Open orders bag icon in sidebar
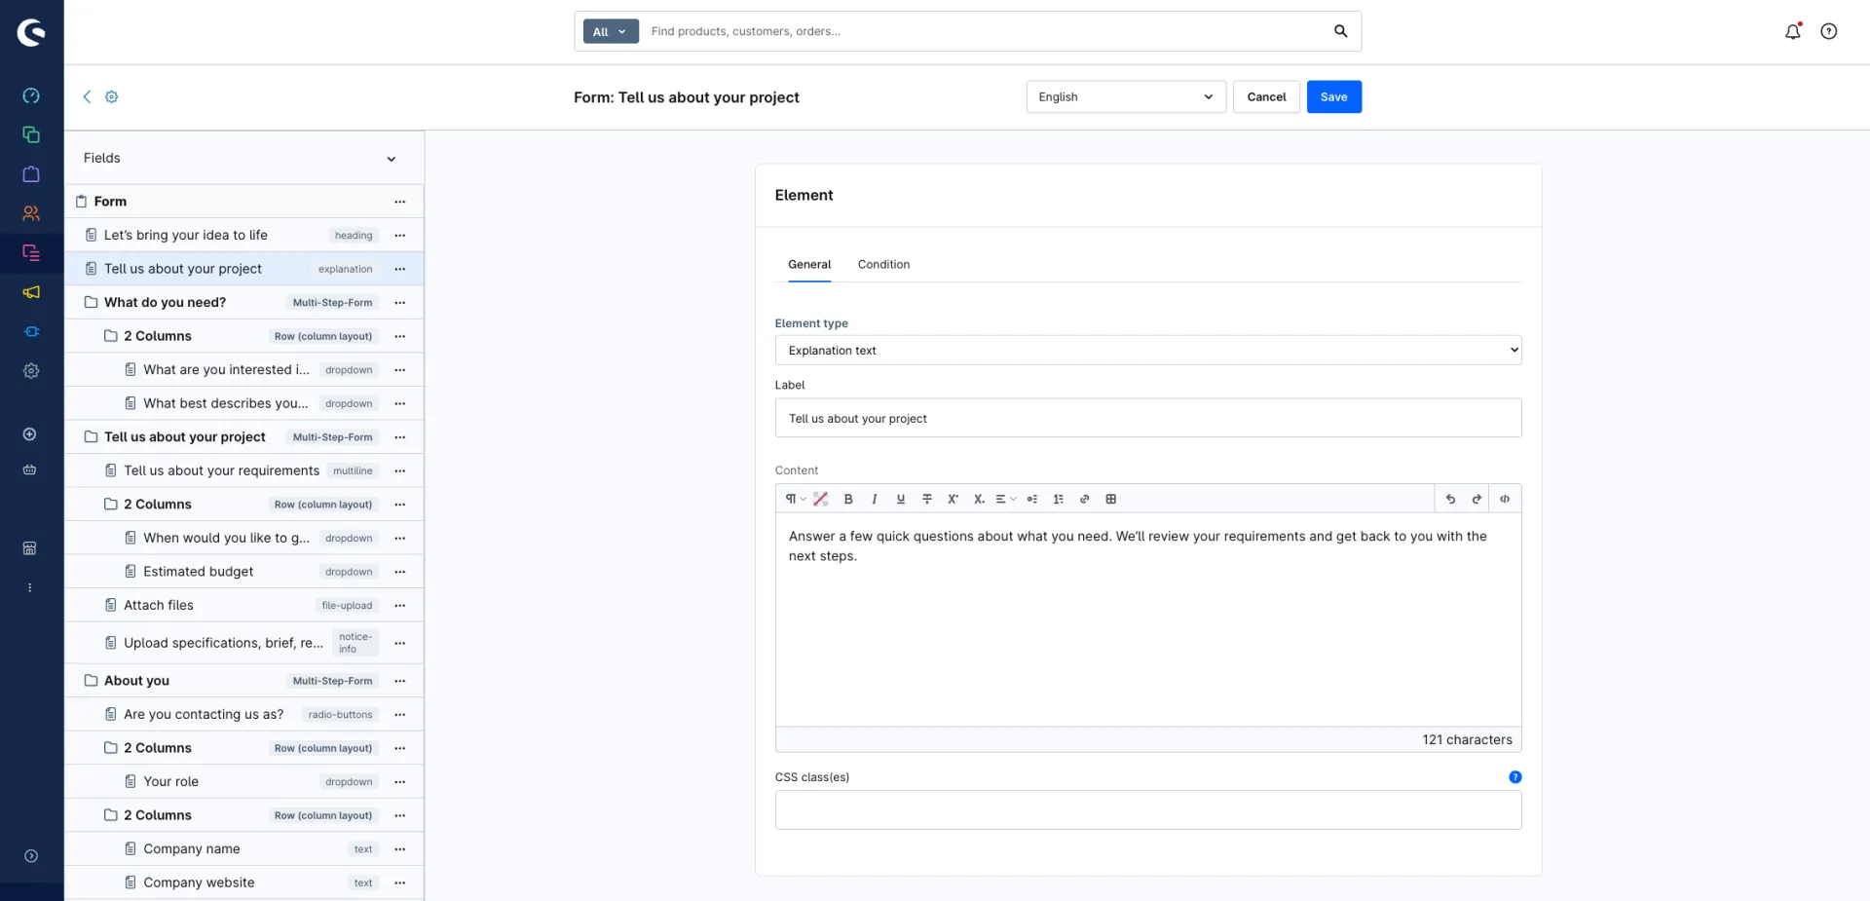Screen dimensions: 1870x901 31,173
